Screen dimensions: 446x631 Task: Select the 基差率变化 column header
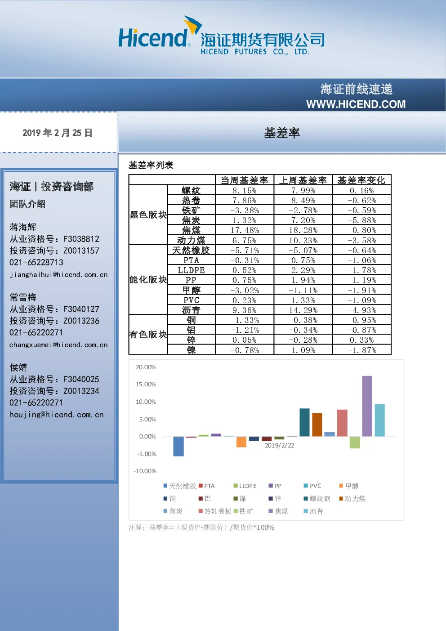(361, 180)
